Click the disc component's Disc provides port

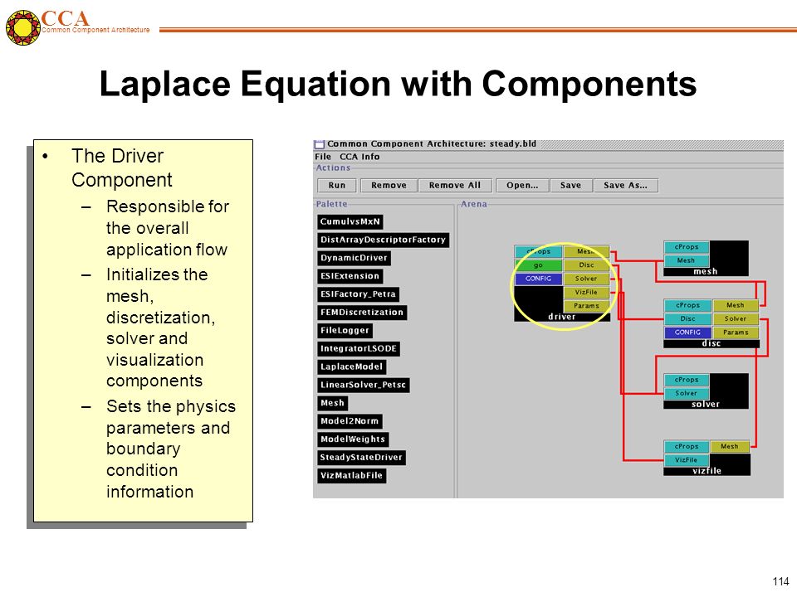pos(687,318)
